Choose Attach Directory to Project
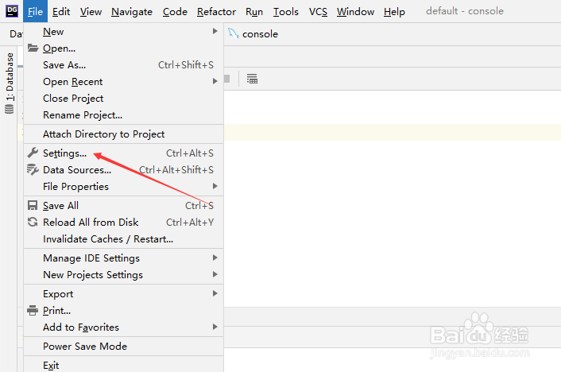The height and width of the screenshot is (372, 561). pyautogui.click(x=104, y=134)
